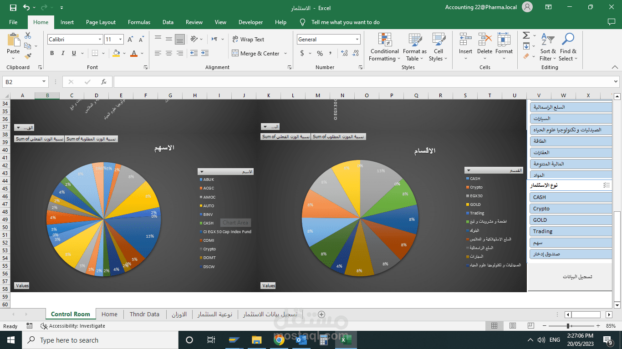622x349 pixels.
Task: Click the تسجيل البيانات button
Action: click(x=570, y=276)
